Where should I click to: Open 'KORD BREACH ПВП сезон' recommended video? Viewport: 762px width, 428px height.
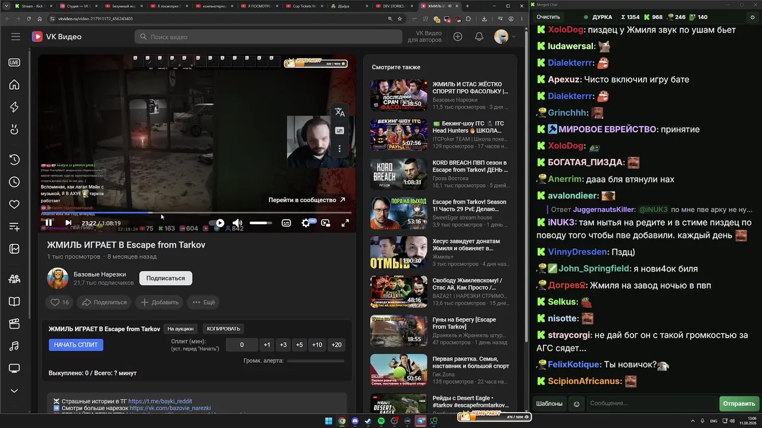pyautogui.click(x=399, y=174)
